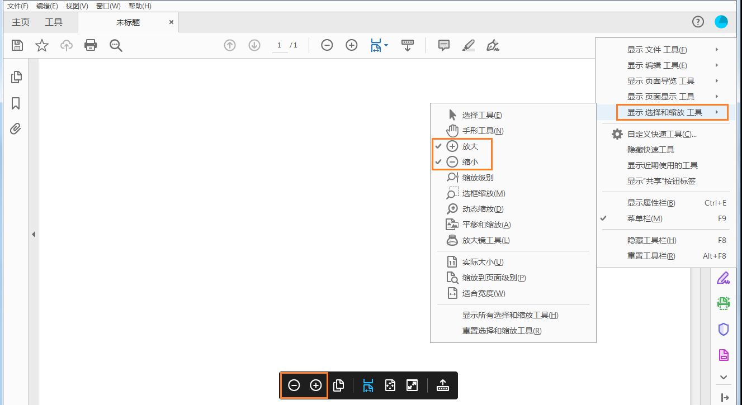This screenshot has height=405, width=742.
Task: Select the highlight text tool
Action: pyautogui.click(x=469, y=45)
